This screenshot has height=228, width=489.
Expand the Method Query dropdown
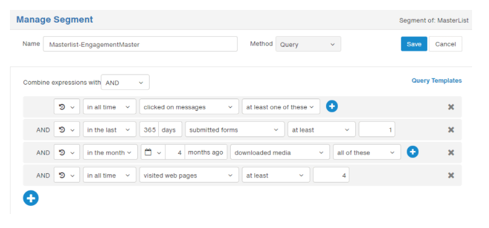tap(308, 44)
